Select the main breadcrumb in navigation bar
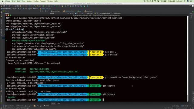194x109 pixels. pyautogui.click(x=25, y=9)
